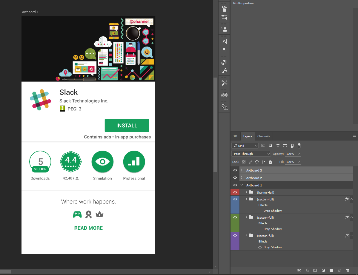Expand the Artboard 2 layer group
Image resolution: width=358 pixels, height=275 pixels.
242,178
